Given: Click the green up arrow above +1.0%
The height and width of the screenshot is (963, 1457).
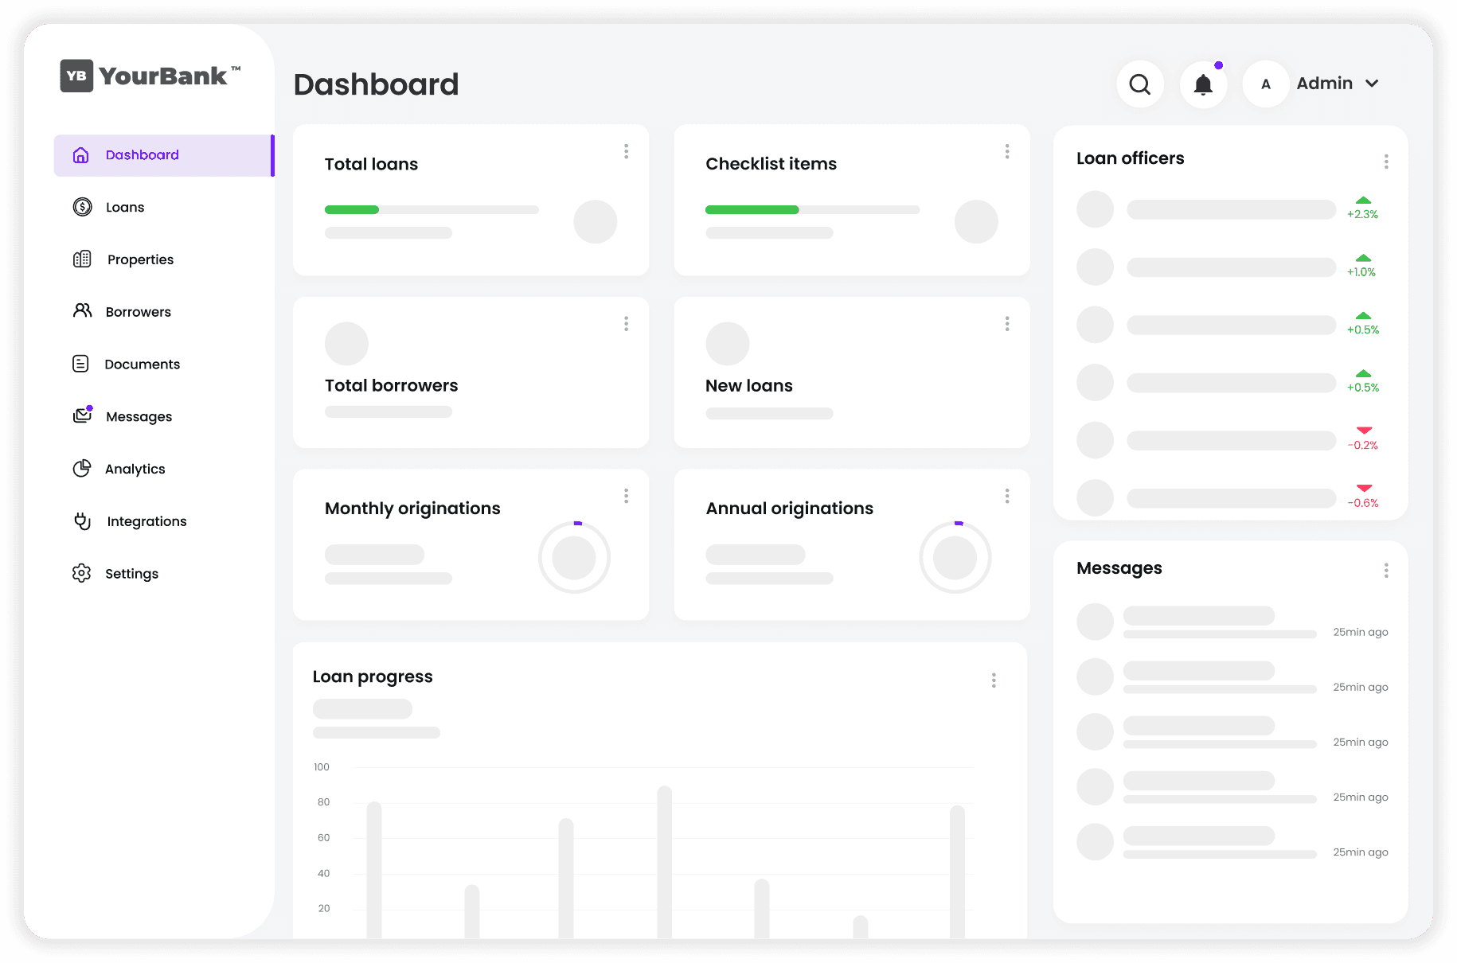Looking at the screenshot, I should click(1363, 258).
